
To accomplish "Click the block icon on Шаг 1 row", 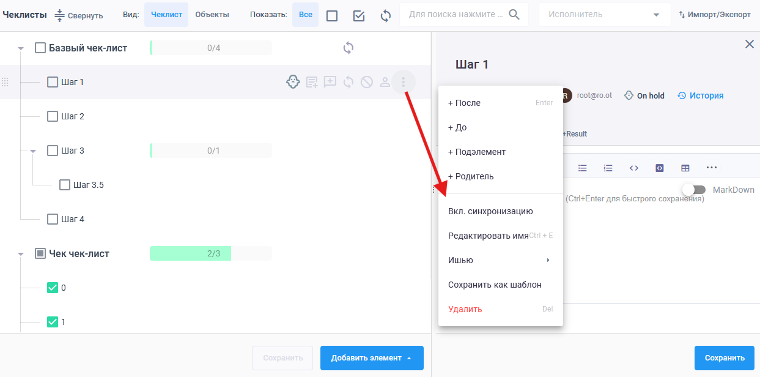I will coord(367,82).
